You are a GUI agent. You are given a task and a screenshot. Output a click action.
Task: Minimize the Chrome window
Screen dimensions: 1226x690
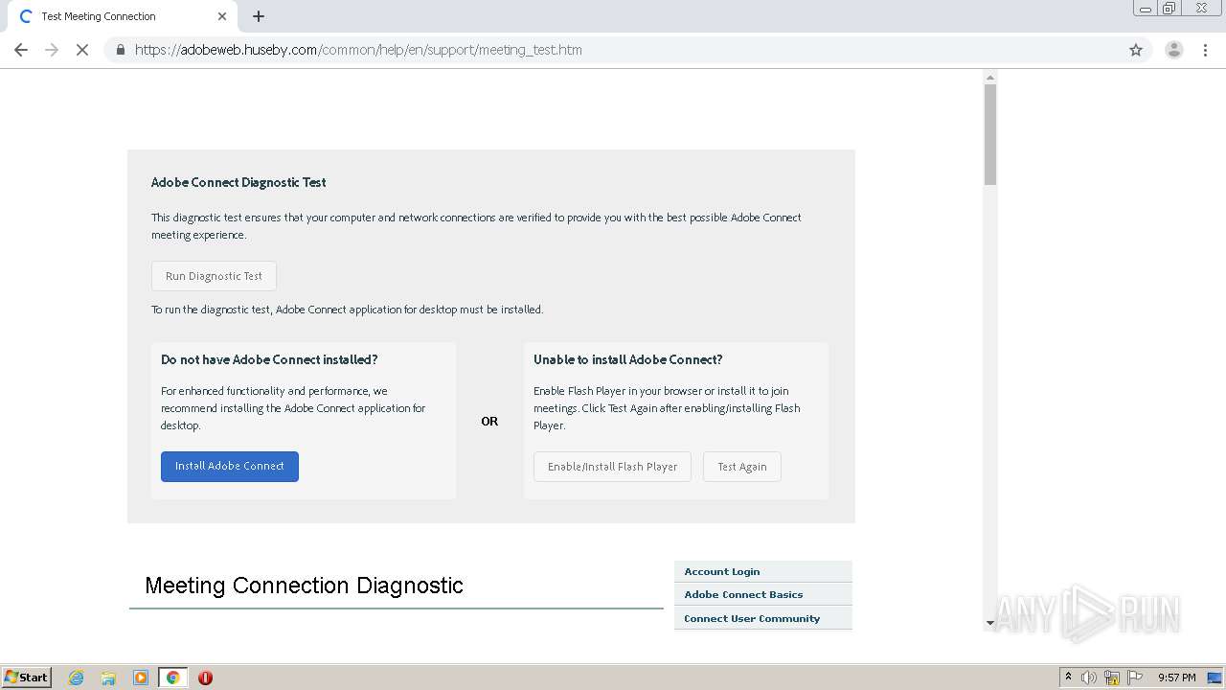pos(1146,9)
